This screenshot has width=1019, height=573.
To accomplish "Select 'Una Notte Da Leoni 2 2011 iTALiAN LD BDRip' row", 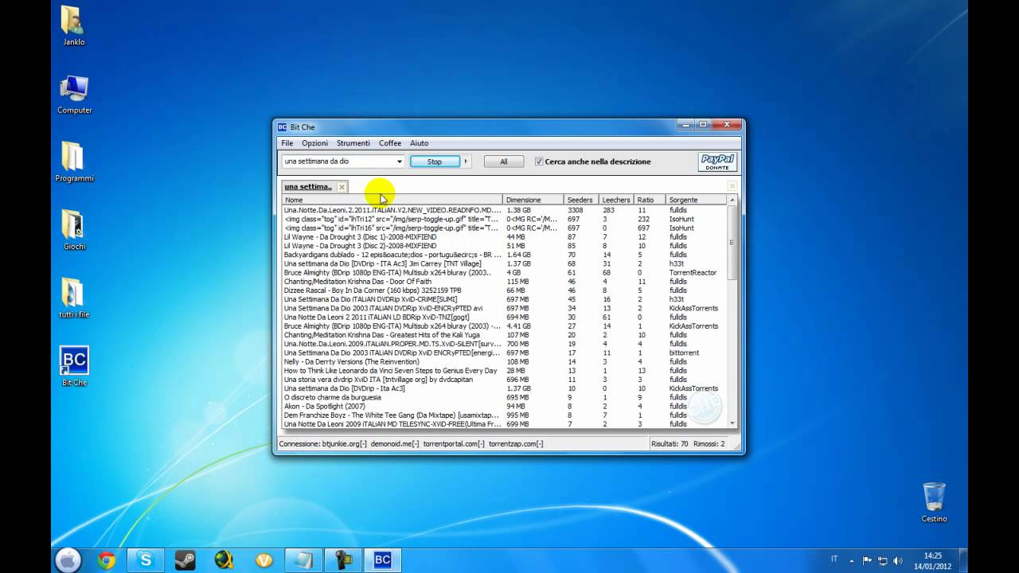I will 506,317.
